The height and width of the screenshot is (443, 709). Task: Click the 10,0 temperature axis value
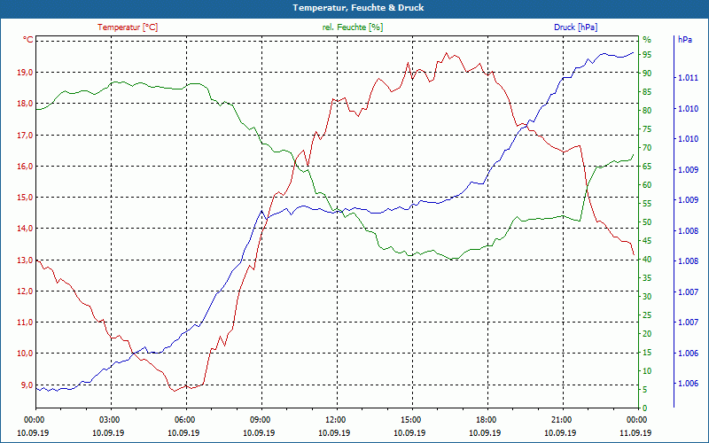[x=25, y=354]
